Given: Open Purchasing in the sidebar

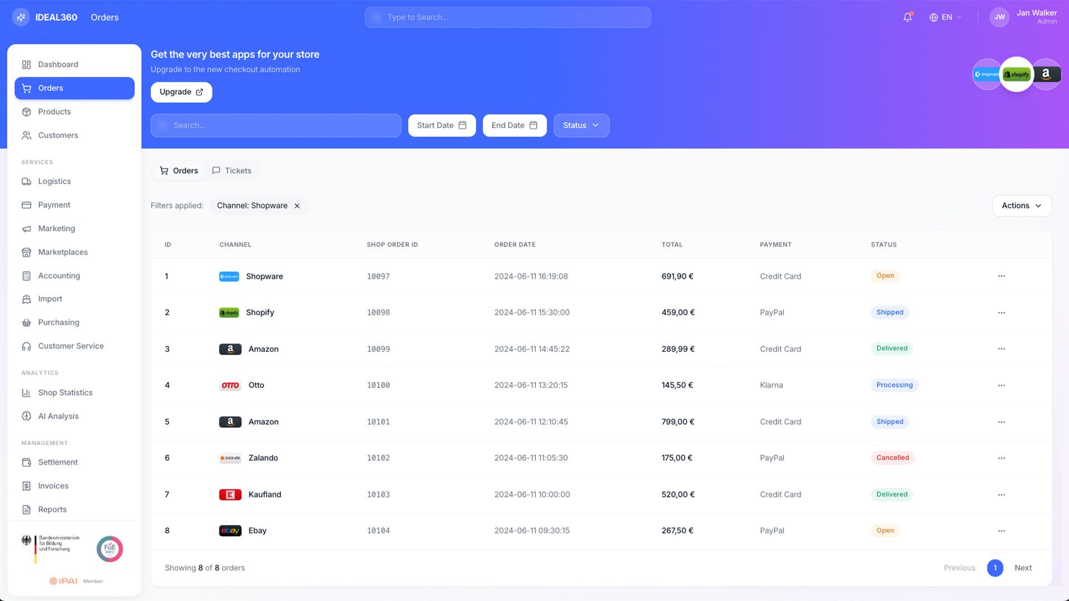Looking at the screenshot, I should [75, 322].
